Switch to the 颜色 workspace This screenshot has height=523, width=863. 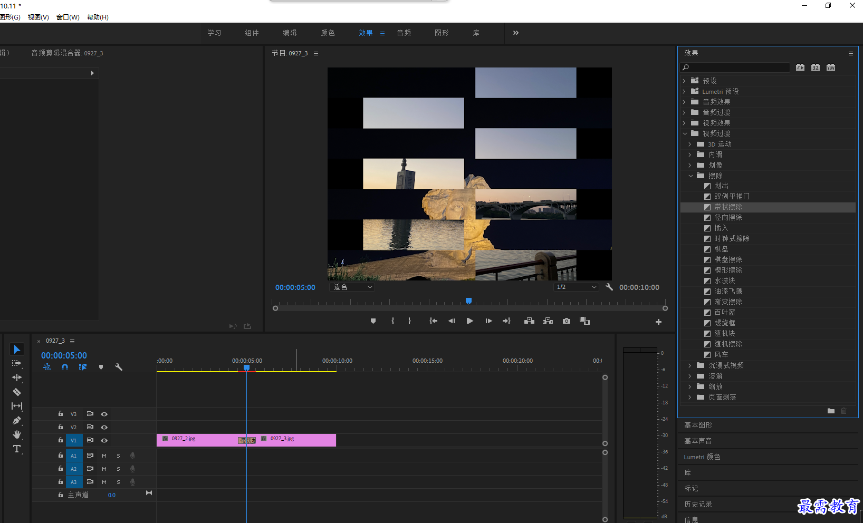328,33
